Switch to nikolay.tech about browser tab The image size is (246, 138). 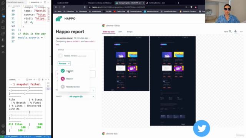100,3
